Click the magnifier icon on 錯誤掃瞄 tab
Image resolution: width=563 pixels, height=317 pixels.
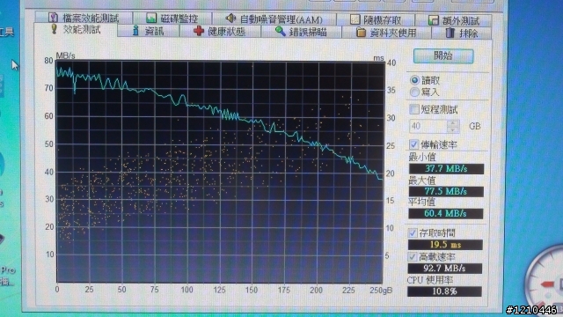pos(280,32)
